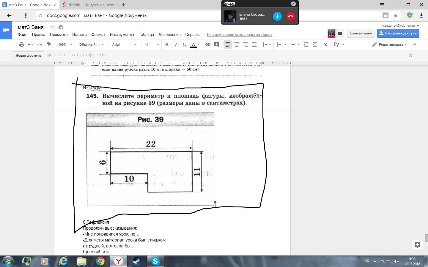The height and width of the screenshot is (267, 428).
Task: Toggle italic formatting
Action: tap(176, 44)
